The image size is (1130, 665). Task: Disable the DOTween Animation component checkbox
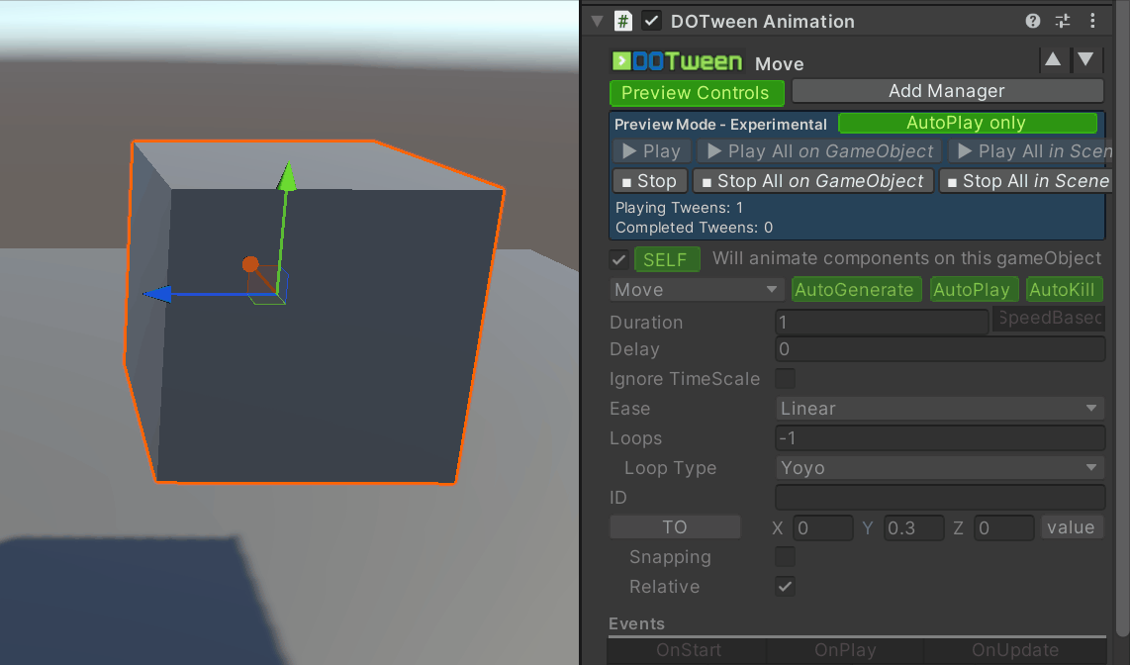(651, 21)
